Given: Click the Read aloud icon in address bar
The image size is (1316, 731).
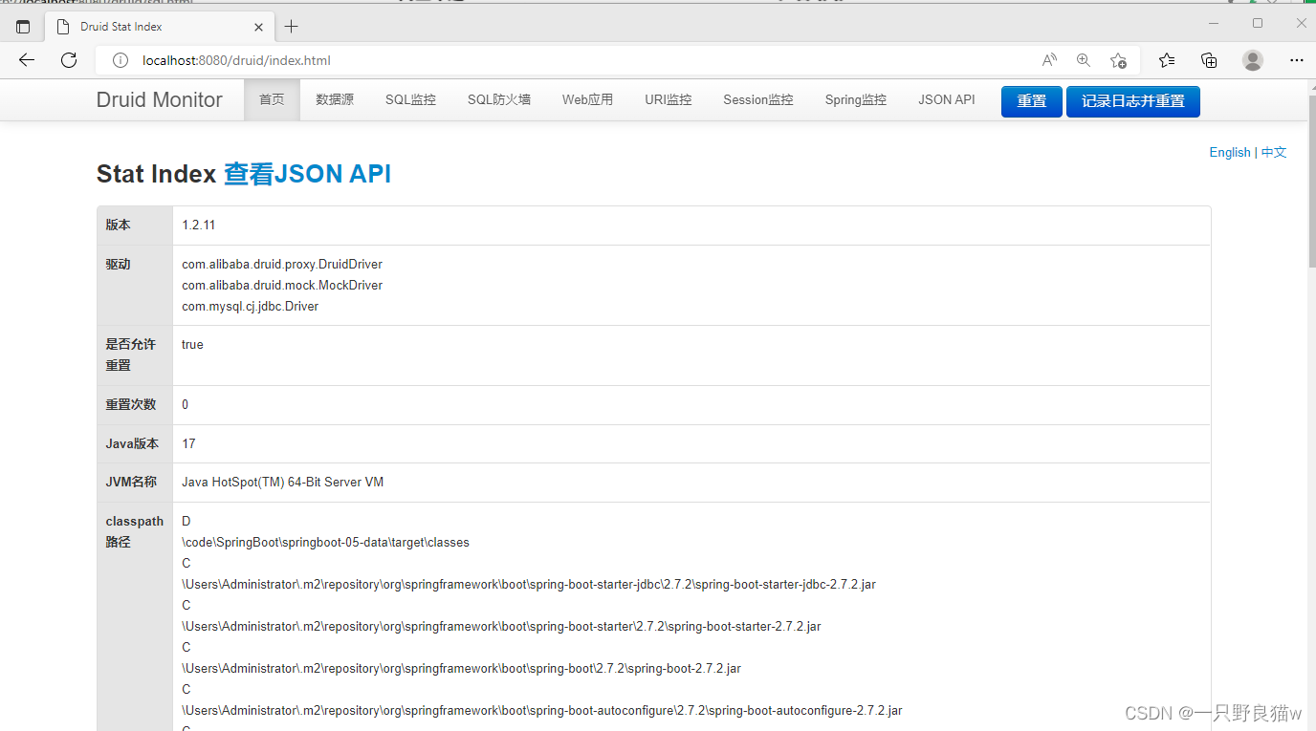Looking at the screenshot, I should pyautogui.click(x=1049, y=60).
